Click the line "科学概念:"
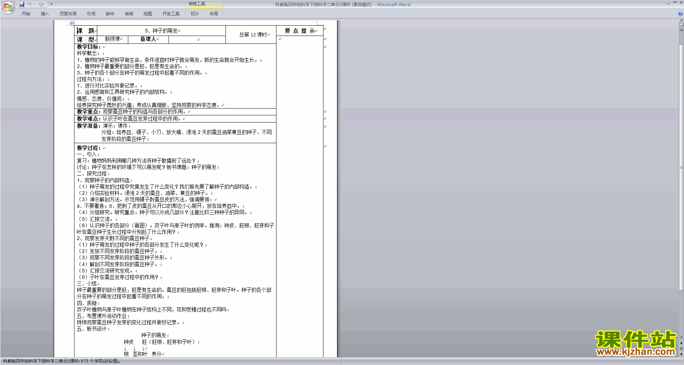 [x=88, y=53]
